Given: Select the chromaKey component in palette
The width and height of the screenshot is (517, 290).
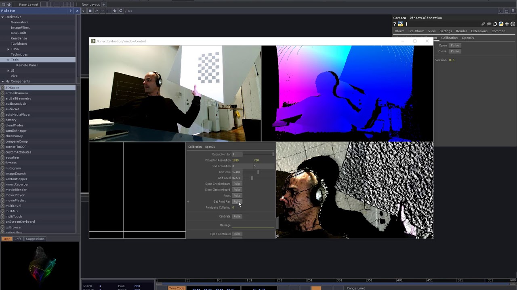Looking at the screenshot, I should pyautogui.click(x=14, y=136).
